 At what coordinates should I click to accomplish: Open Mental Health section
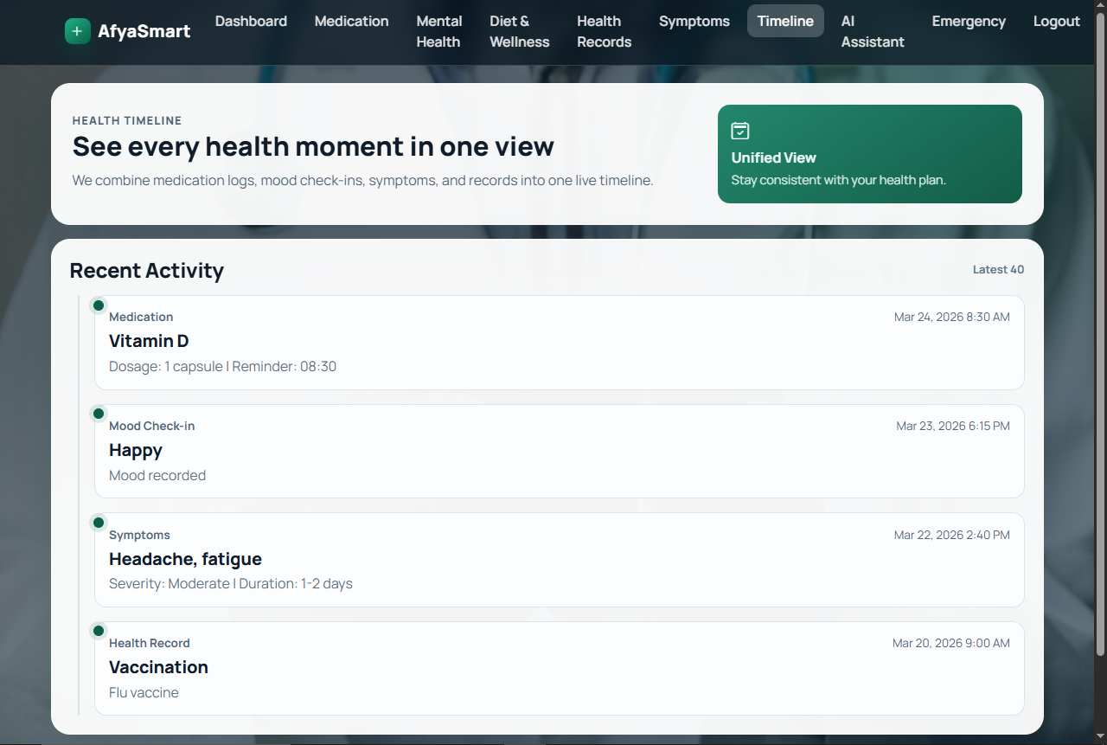439,31
